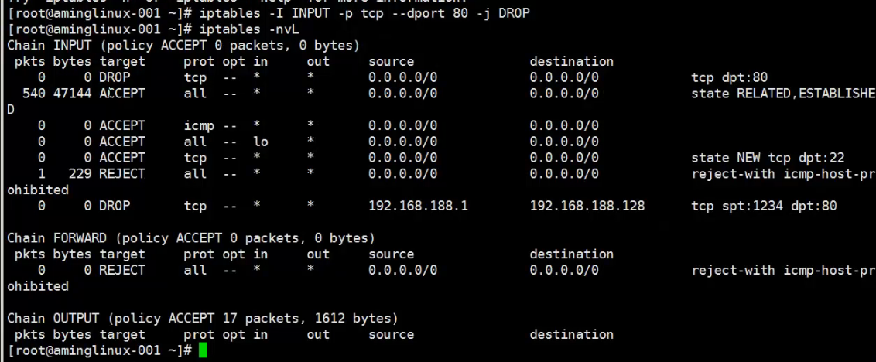Click the green cursor block at the prompt
The height and width of the screenshot is (362, 876).
tap(203, 350)
